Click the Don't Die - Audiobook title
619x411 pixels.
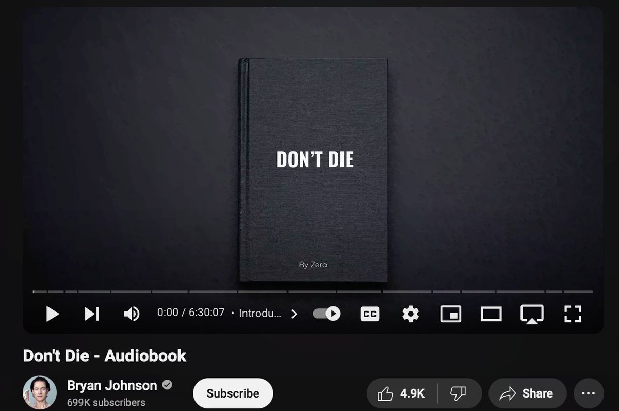[x=105, y=355]
